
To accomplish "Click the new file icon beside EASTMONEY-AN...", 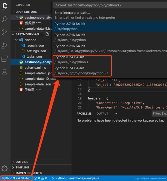I will click(x=47, y=34).
